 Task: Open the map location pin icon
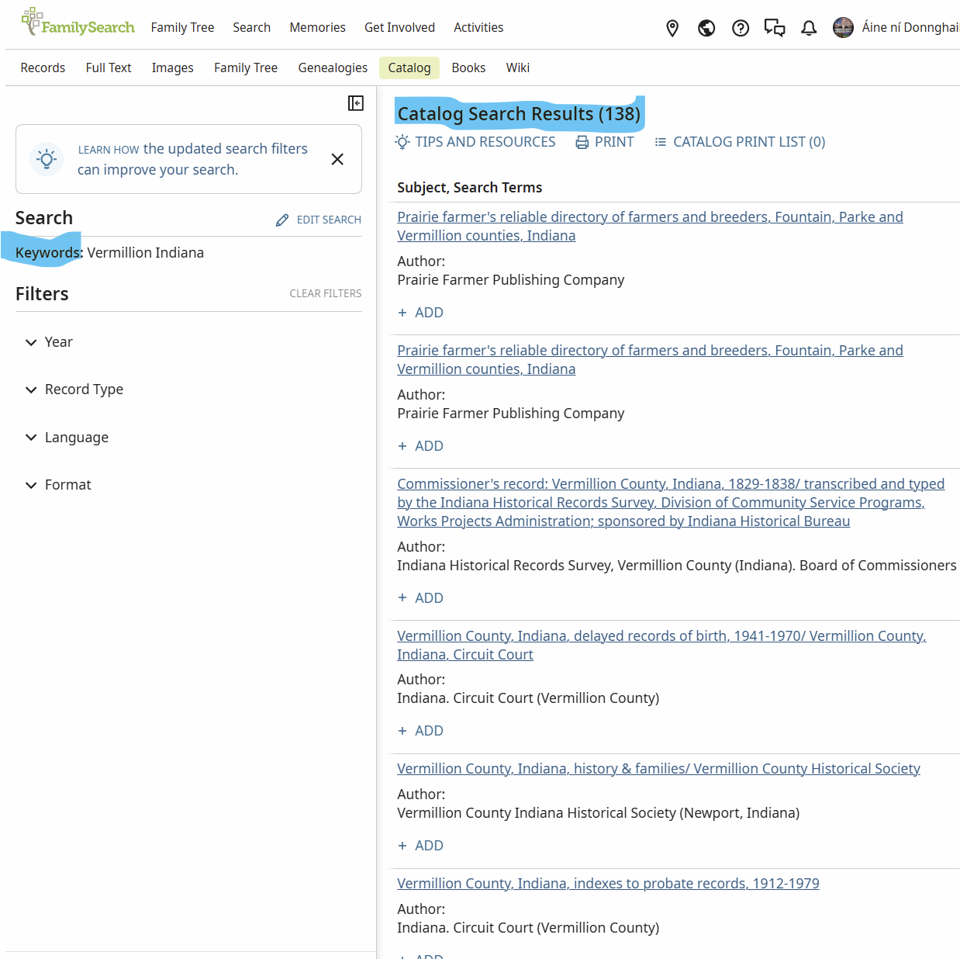coord(672,28)
